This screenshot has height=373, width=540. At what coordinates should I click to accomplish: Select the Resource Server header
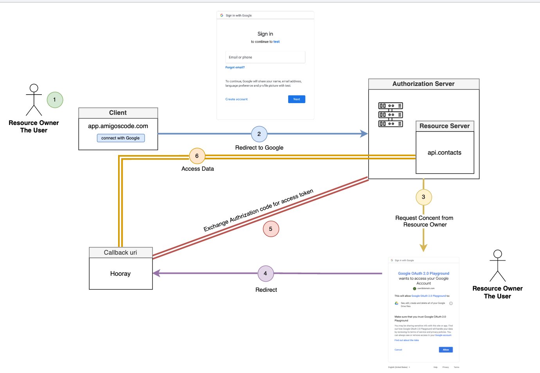(445, 126)
